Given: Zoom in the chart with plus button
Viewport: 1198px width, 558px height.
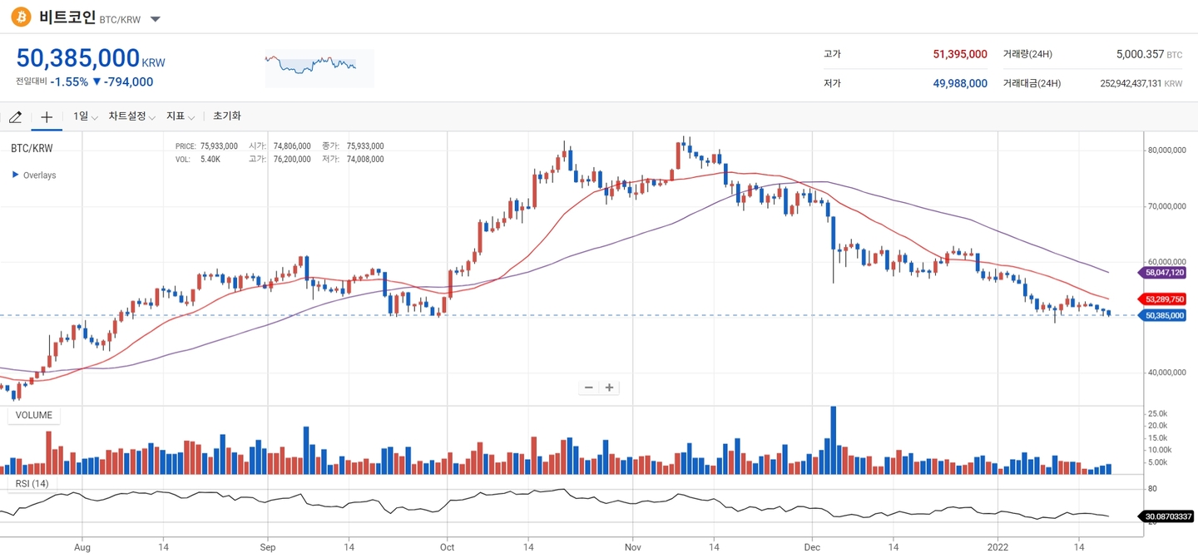Looking at the screenshot, I should [x=610, y=388].
